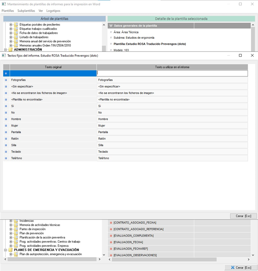This screenshot has height=271, width=258.
Task: Select tree item Prog. actividades preventivas. Empresa
Action: [44, 246]
